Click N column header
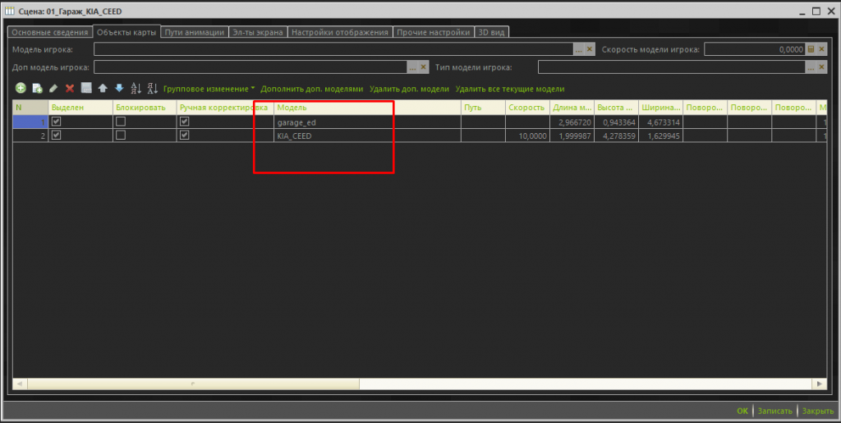Image resolution: width=841 pixels, height=423 pixels. (30, 108)
